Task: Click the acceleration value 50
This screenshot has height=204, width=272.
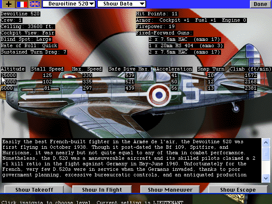Action: tap(174, 82)
